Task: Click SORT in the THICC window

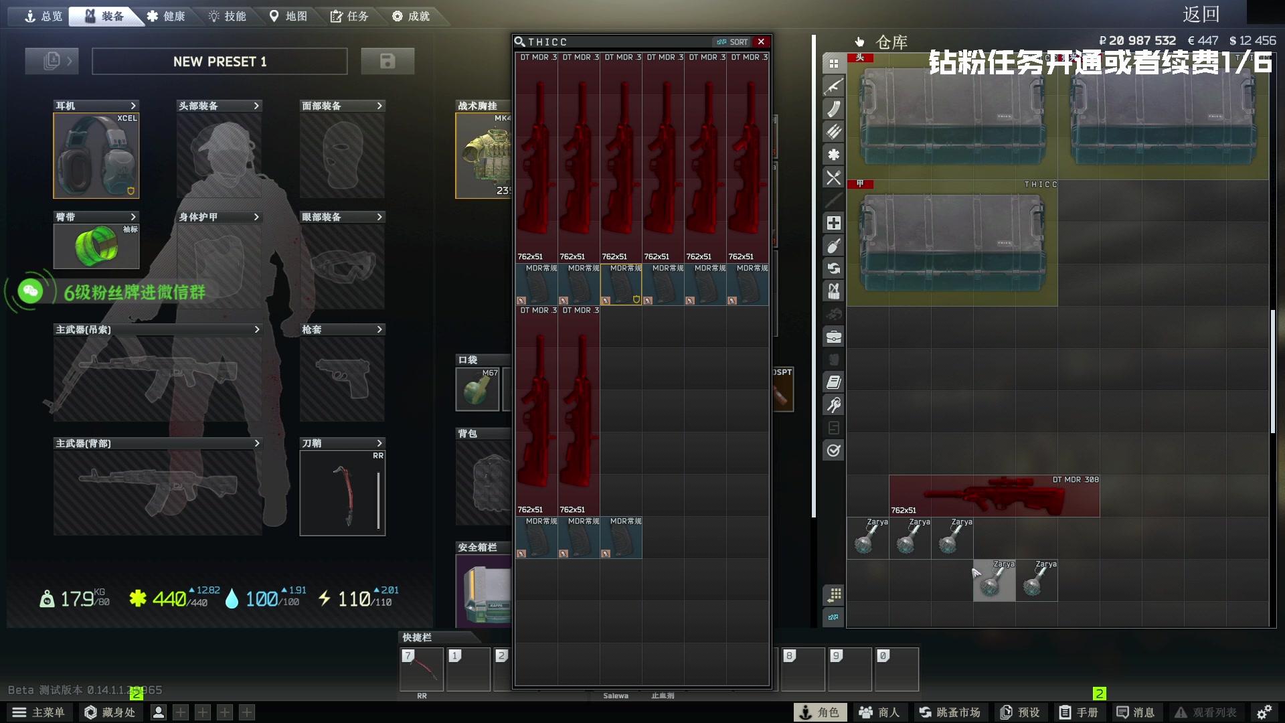Action: pos(733,42)
